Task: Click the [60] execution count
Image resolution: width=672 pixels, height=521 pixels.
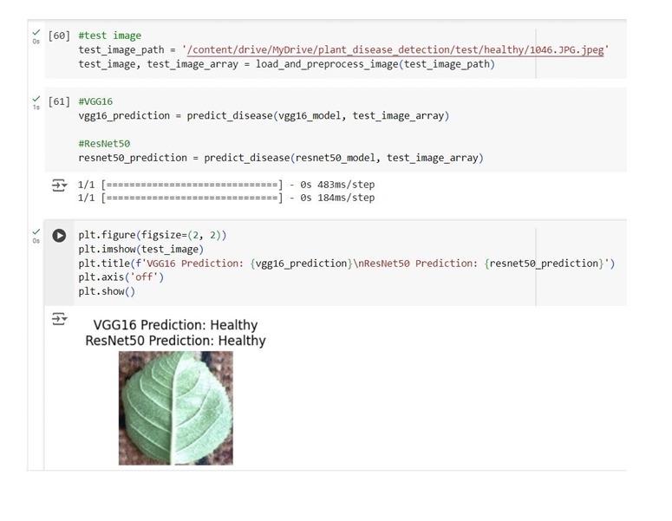Action: coord(59,36)
